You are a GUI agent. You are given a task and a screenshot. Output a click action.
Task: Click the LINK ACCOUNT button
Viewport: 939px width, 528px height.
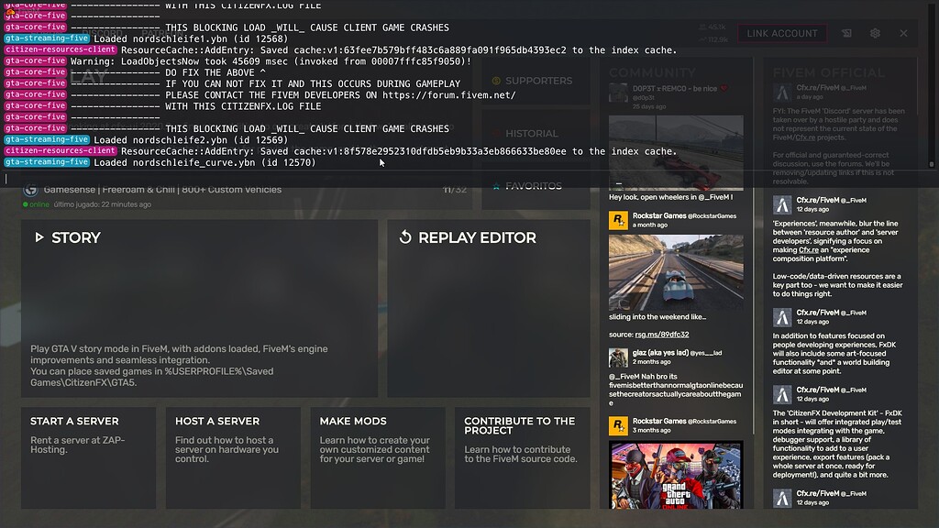point(782,34)
